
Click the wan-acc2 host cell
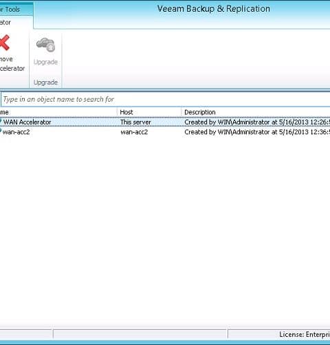click(x=134, y=132)
